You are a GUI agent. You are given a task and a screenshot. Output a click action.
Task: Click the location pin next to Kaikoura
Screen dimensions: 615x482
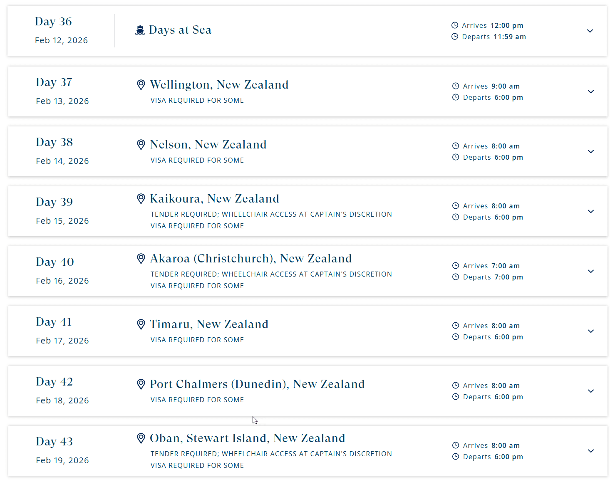(141, 199)
